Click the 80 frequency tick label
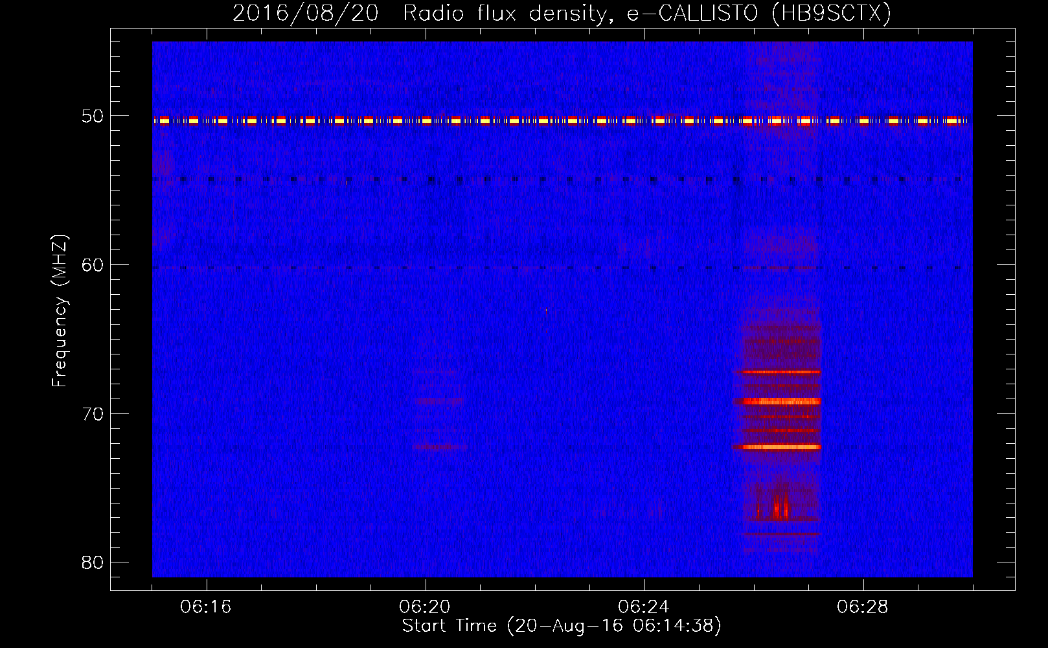1048x648 pixels. coord(93,562)
